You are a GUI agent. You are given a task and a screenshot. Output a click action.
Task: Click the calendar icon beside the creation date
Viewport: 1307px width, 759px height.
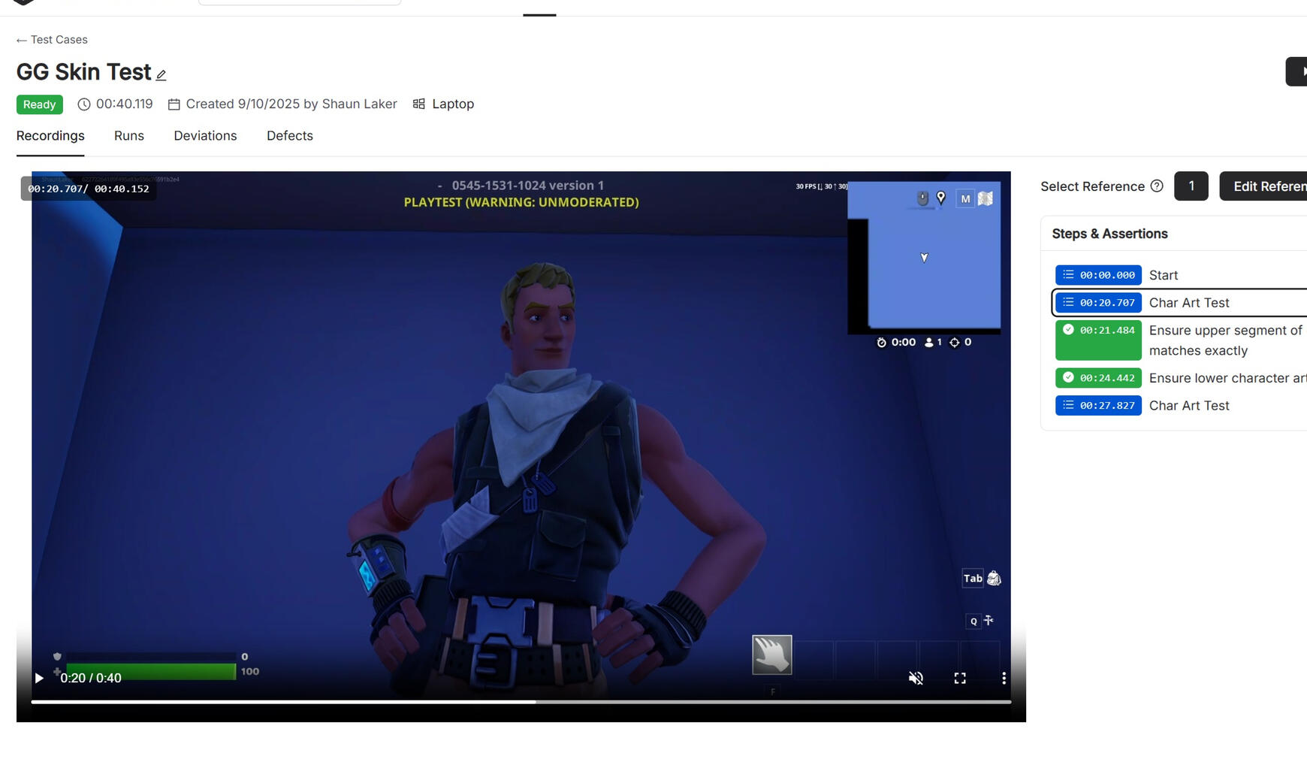174,104
